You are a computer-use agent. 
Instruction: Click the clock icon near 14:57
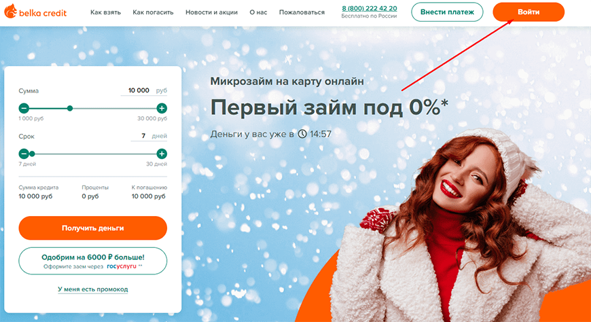click(302, 134)
